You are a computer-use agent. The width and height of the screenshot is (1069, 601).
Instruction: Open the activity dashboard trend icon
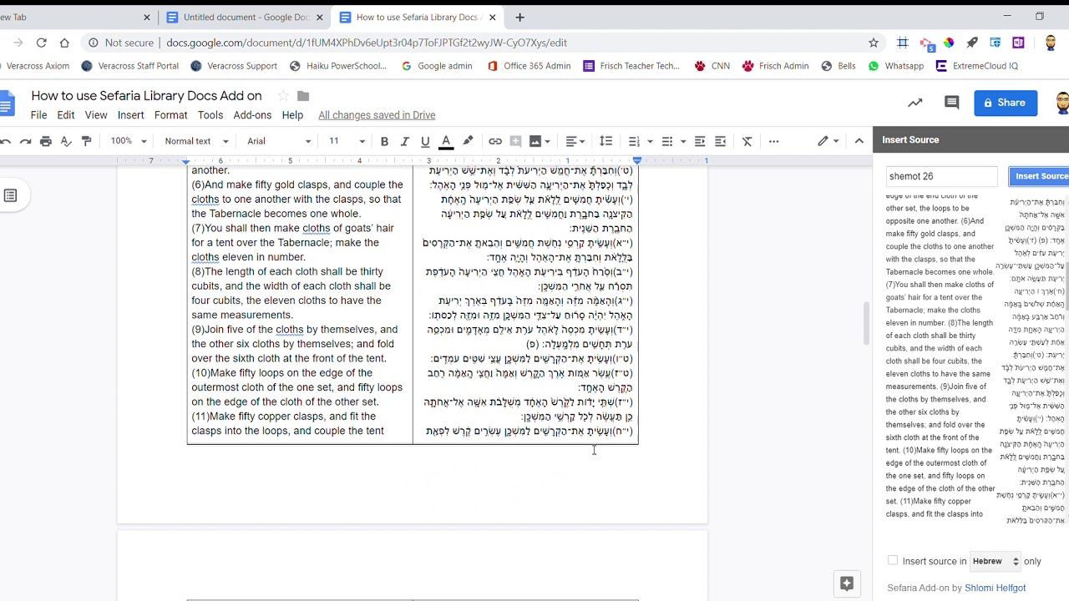coord(915,103)
